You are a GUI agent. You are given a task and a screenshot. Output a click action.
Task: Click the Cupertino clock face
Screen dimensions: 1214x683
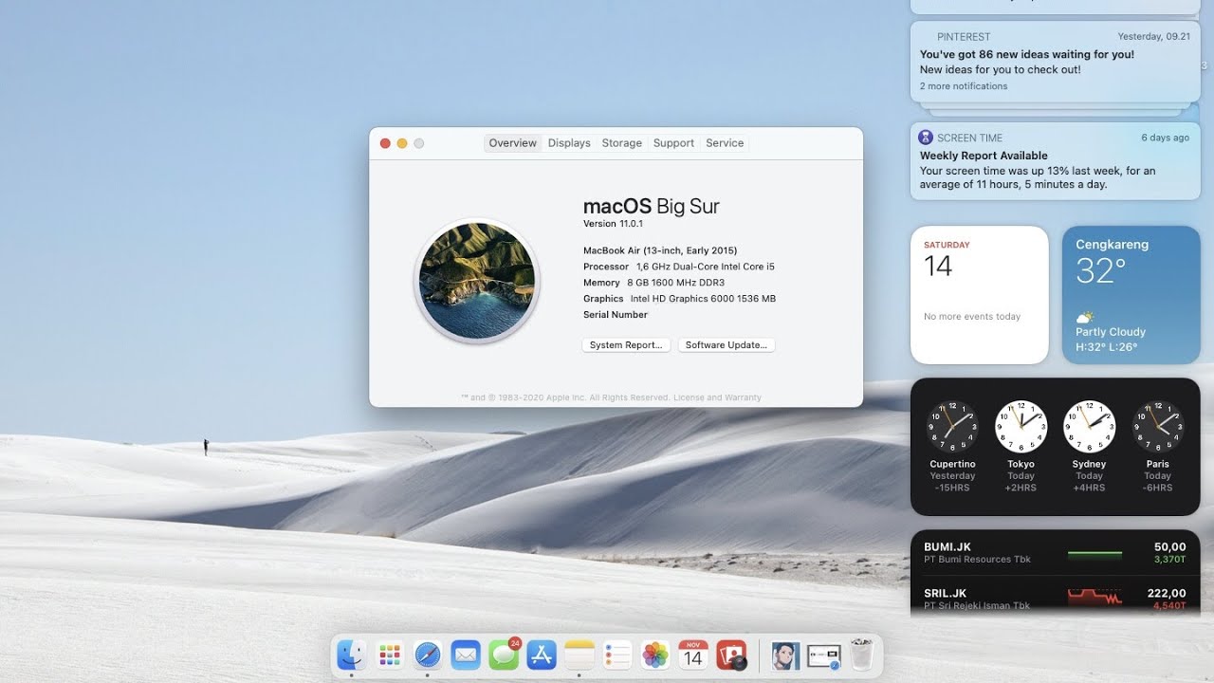952,427
